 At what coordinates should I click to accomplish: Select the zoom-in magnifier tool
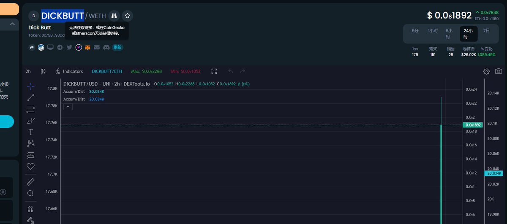30,193
